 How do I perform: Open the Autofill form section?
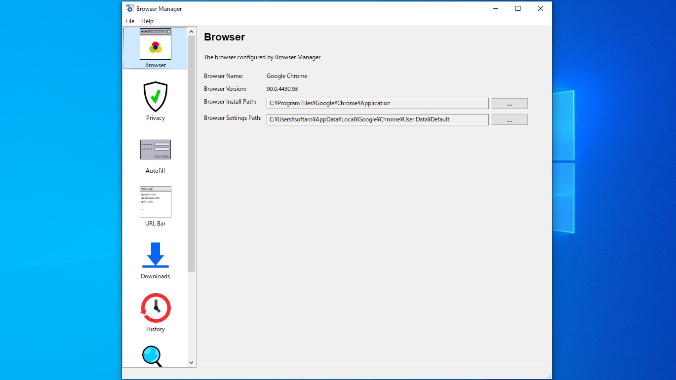coord(156,154)
